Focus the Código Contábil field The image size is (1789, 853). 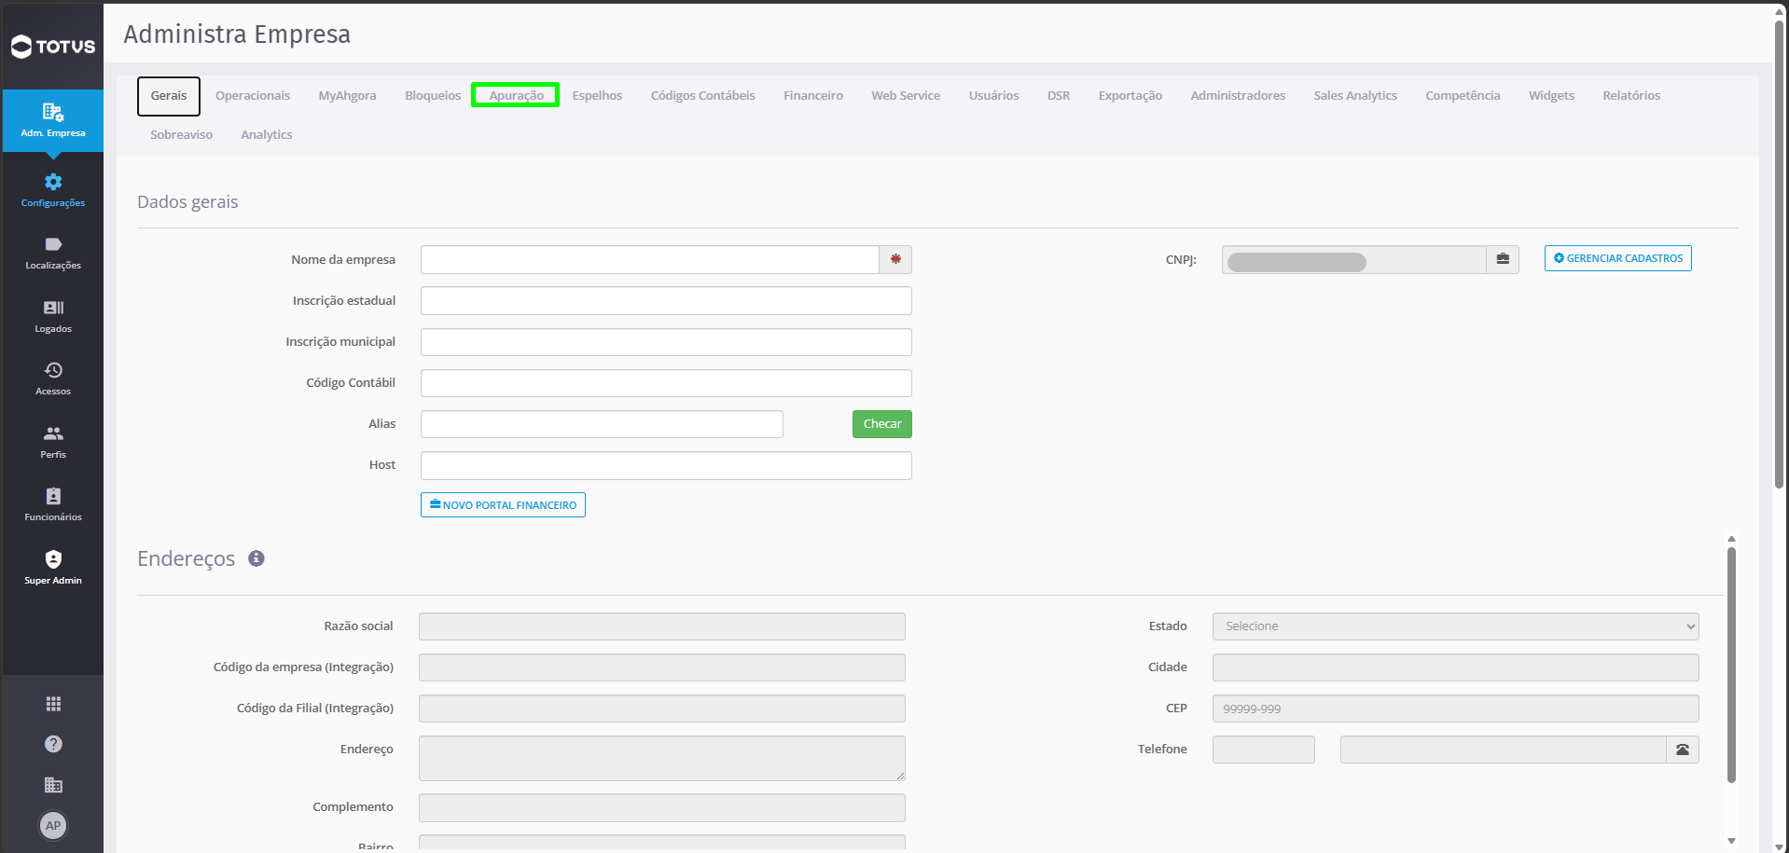(666, 383)
